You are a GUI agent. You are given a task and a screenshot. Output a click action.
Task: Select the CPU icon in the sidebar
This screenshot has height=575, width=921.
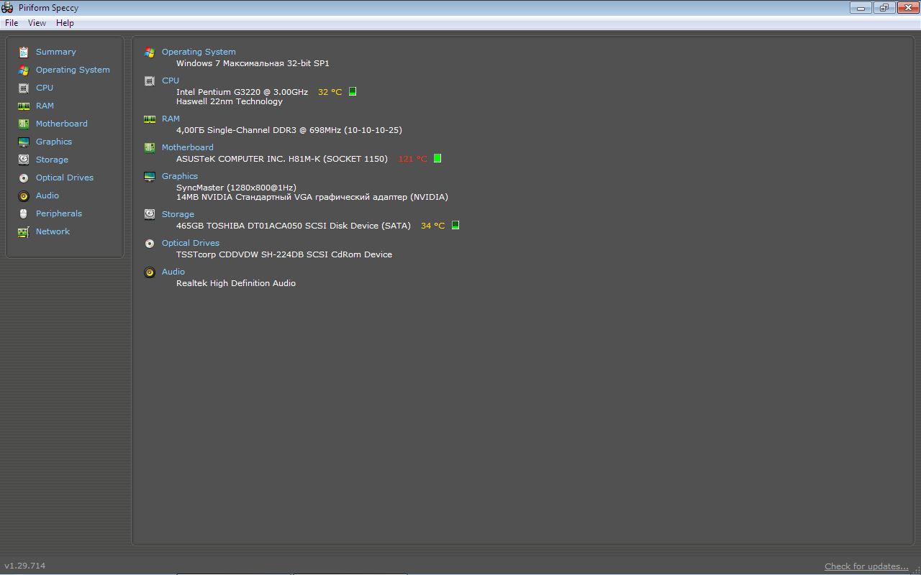(24, 88)
